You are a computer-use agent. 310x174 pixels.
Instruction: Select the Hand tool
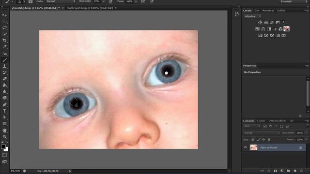click(x=4, y=130)
